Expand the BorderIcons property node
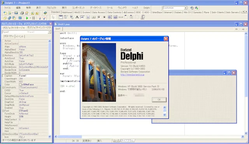 click(4, 67)
